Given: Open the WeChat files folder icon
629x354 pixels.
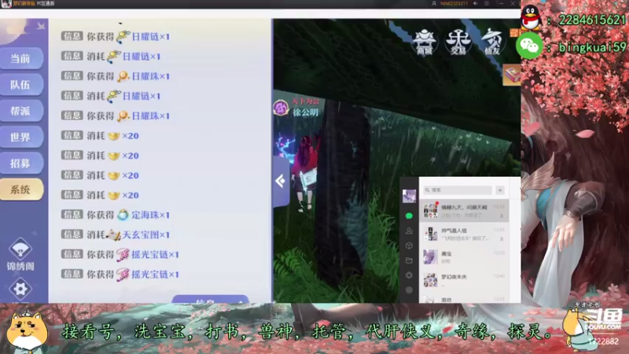Looking at the screenshot, I should (x=409, y=260).
